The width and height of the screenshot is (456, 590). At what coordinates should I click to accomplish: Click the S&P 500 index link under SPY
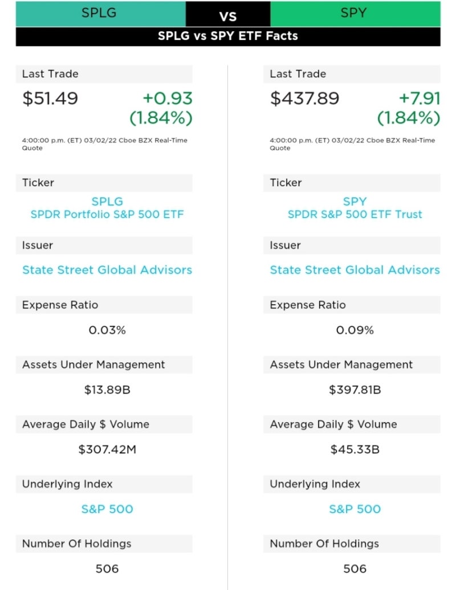pos(355,509)
